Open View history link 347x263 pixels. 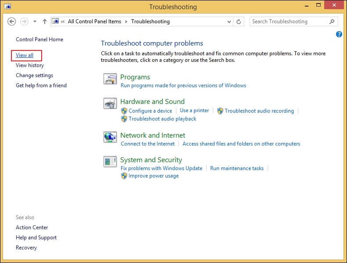[30, 65]
